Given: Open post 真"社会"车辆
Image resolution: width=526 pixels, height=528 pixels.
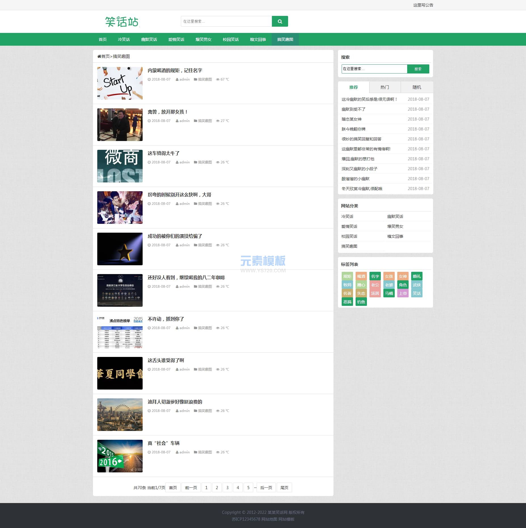Looking at the screenshot, I should pos(164,443).
